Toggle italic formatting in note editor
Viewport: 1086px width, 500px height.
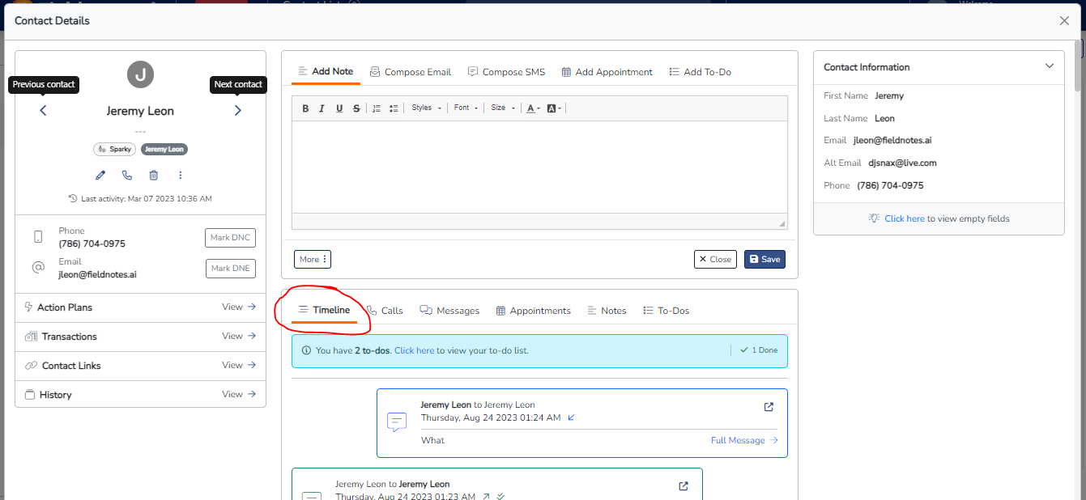point(322,108)
